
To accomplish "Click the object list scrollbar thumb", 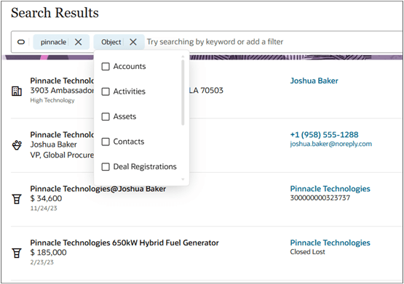I will pos(183,92).
